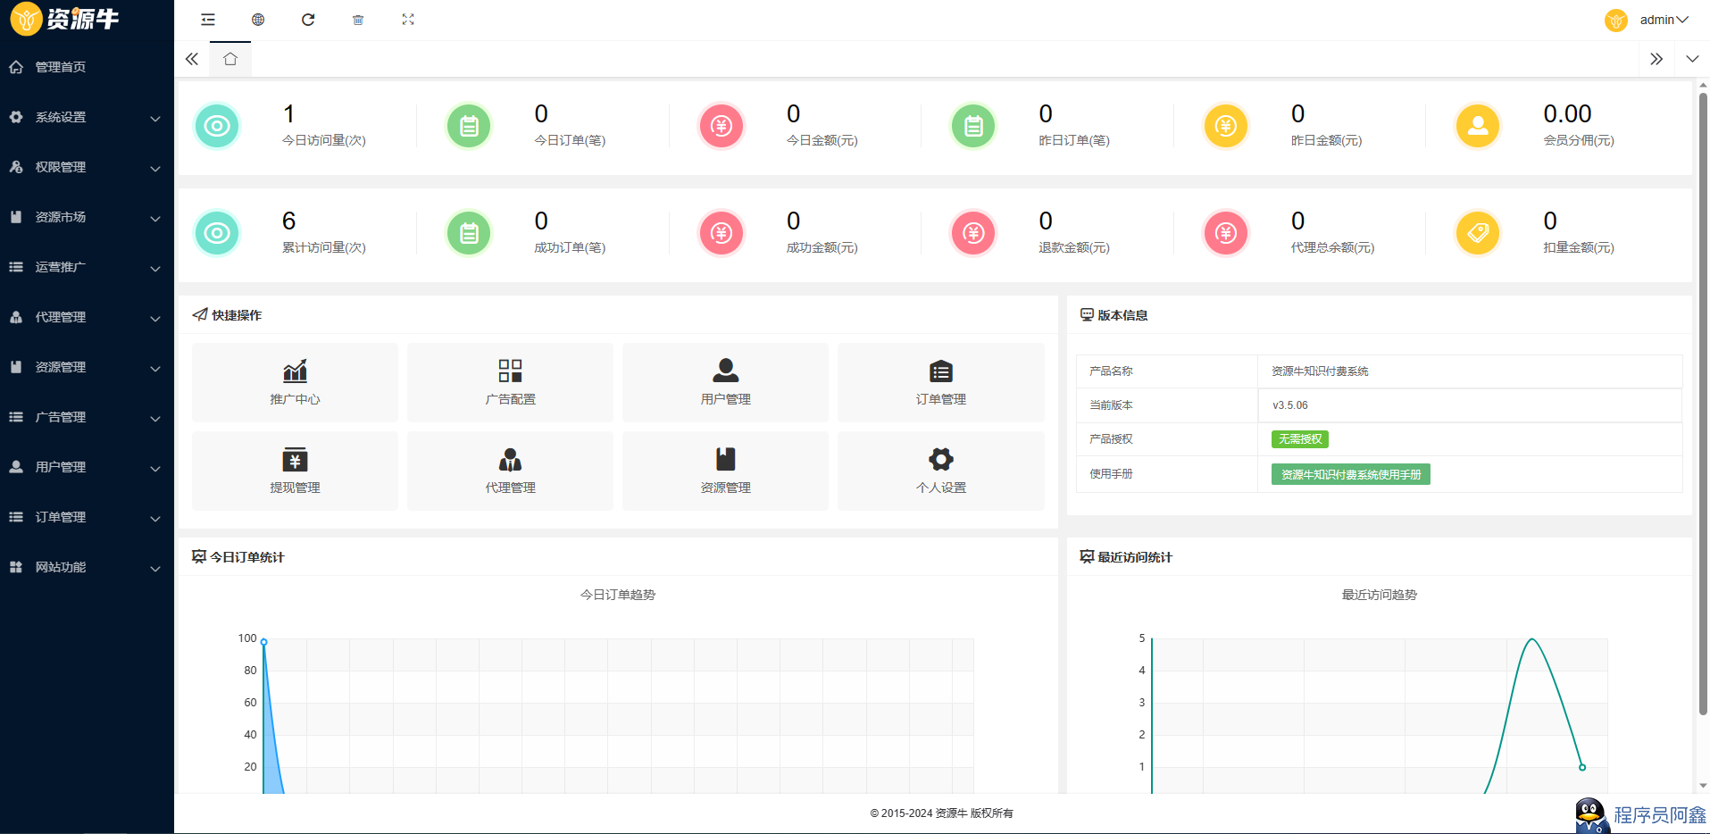Expand the 权限管理 sidebar menu
Viewport: 1710px width, 834px height.
click(x=87, y=167)
